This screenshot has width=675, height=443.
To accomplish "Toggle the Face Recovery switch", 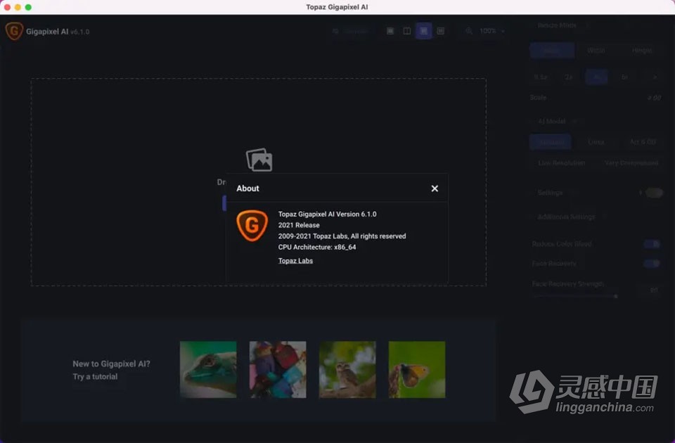I will coord(652,263).
